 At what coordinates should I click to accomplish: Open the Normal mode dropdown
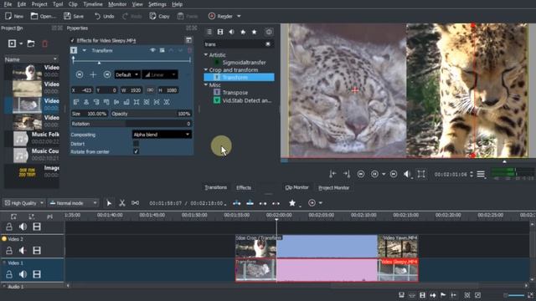(73, 203)
